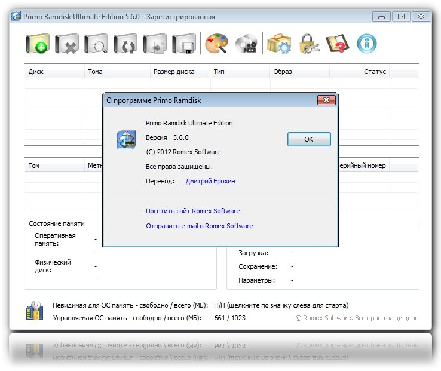Image resolution: width=441 pixels, height=371 pixels.
Task: Click the 'Статус' column header
Action: [x=375, y=72]
